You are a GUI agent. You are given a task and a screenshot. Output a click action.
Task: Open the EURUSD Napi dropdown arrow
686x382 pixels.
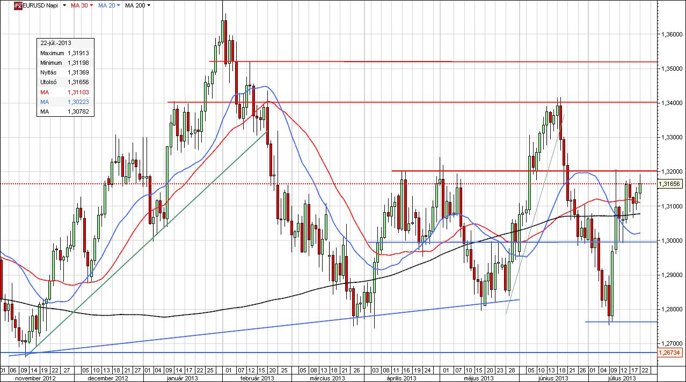64,5
